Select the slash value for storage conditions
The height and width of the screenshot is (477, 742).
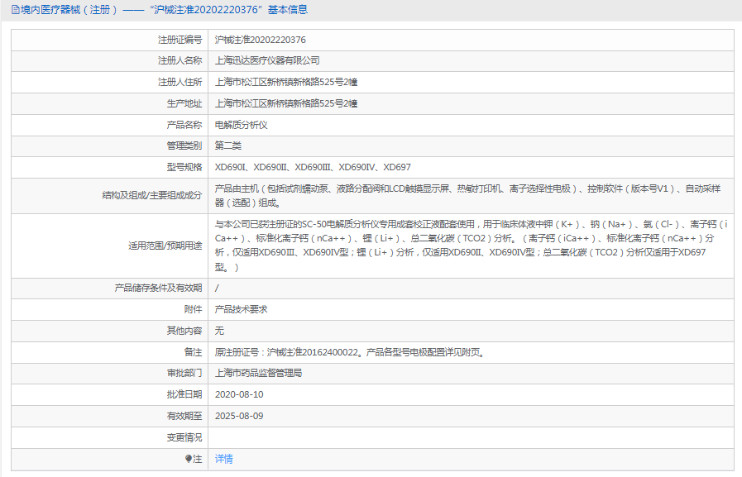coord(217,288)
